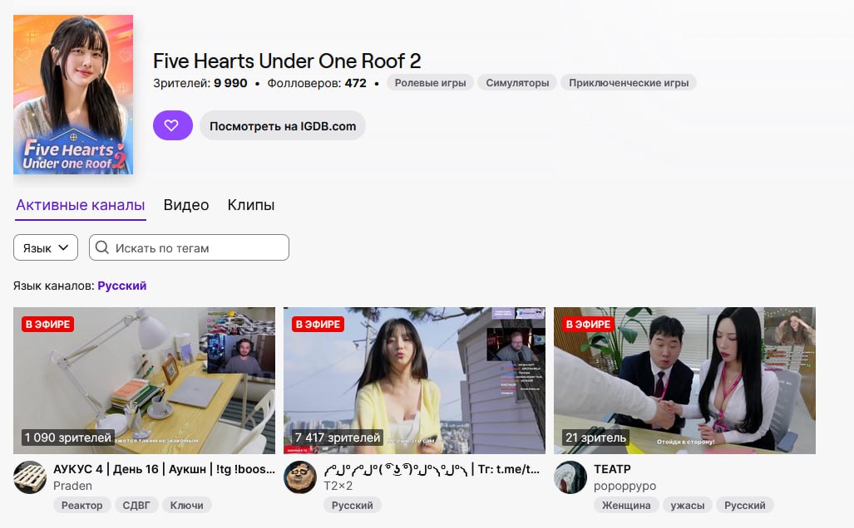Image resolution: width=854 pixels, height=528 pixels.
Task: Click В ЭФИРЕ badge on T2×2 stream
Action: pos(318,324)
